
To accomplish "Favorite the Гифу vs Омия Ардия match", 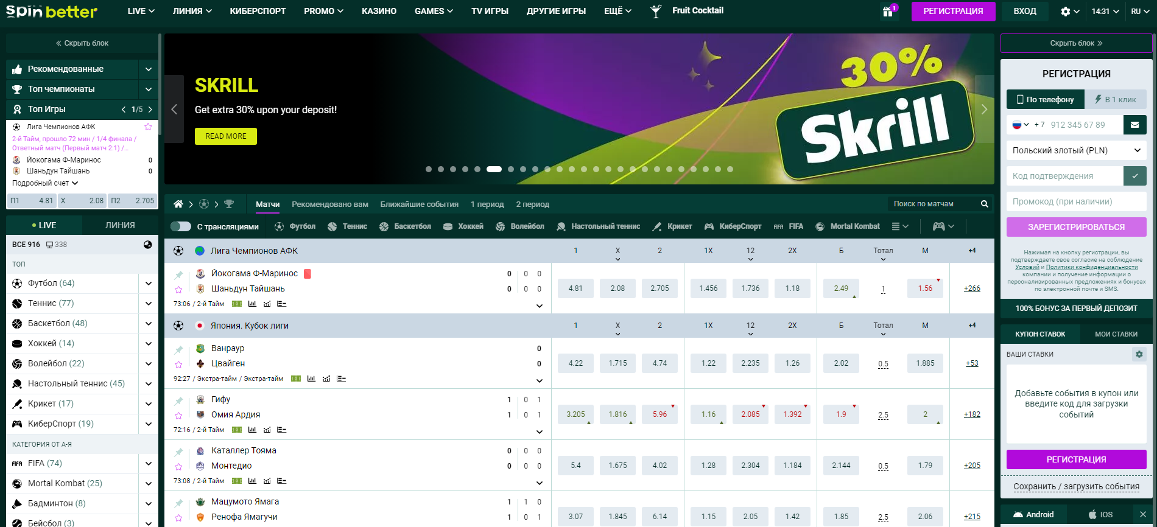I will pyautogui.click(x=178, y=416).
